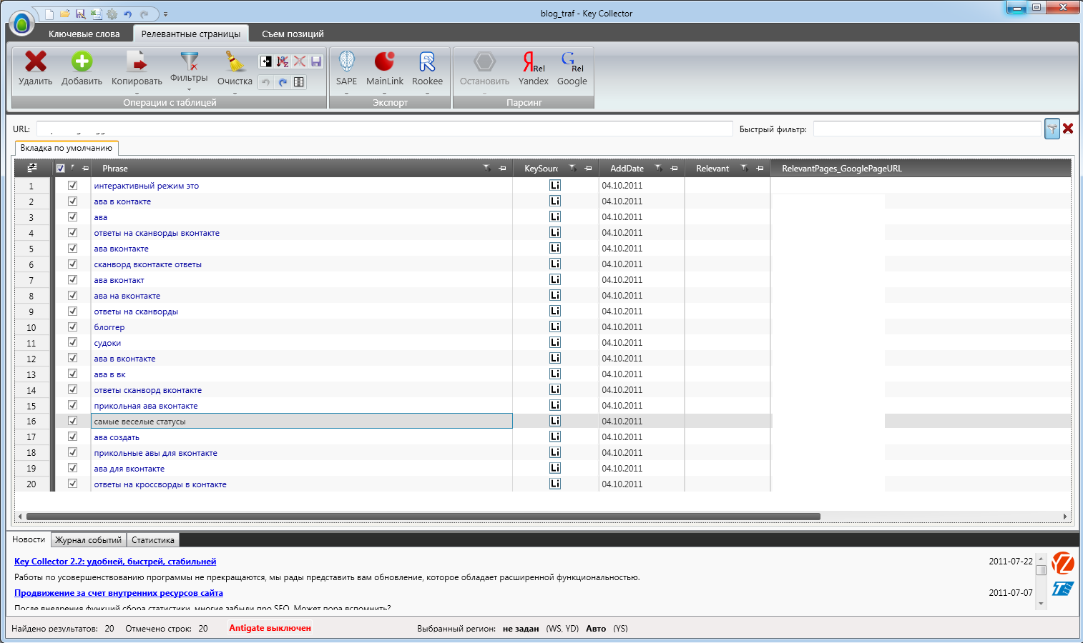Click the Быстрый фильтр input field
This screenshot has width=1083, height=643.
(926, 129)
